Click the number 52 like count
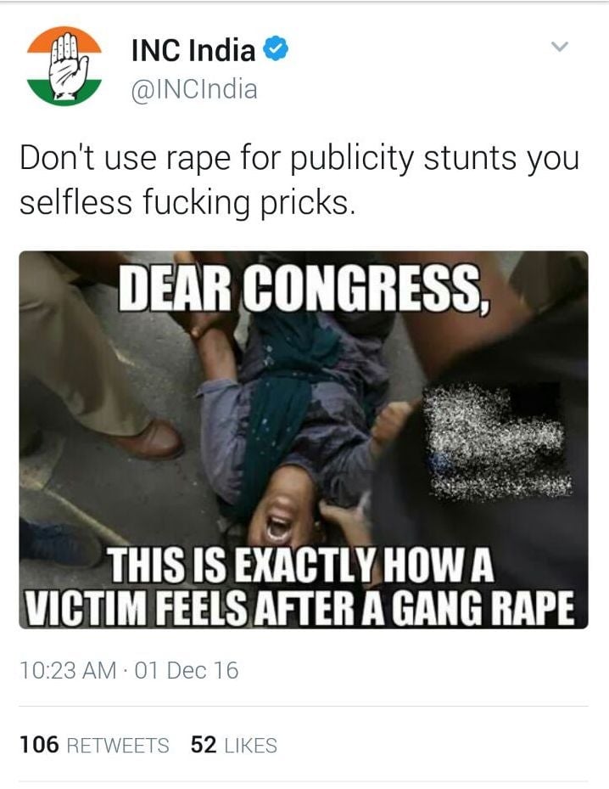Image resolution: width=609 pixels, height=789 pixels. pos(204,745)
